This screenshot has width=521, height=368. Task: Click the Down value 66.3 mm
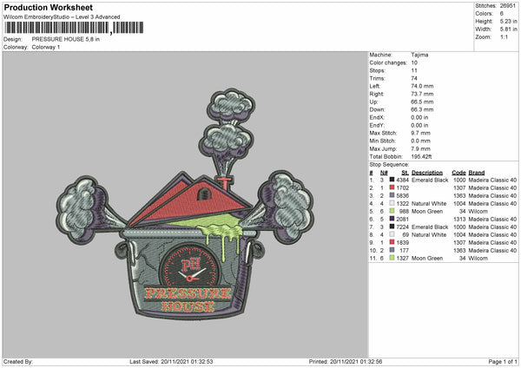(422, 109)
